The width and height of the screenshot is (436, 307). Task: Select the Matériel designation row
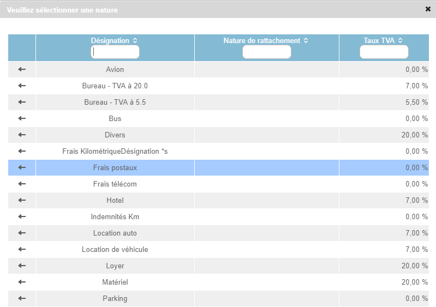[115, 282]
